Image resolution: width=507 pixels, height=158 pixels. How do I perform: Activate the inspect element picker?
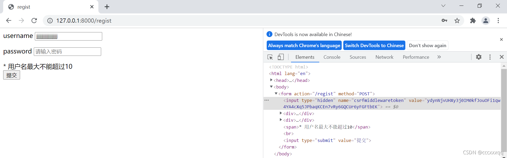pyautogui.click(x=270, y=57)
